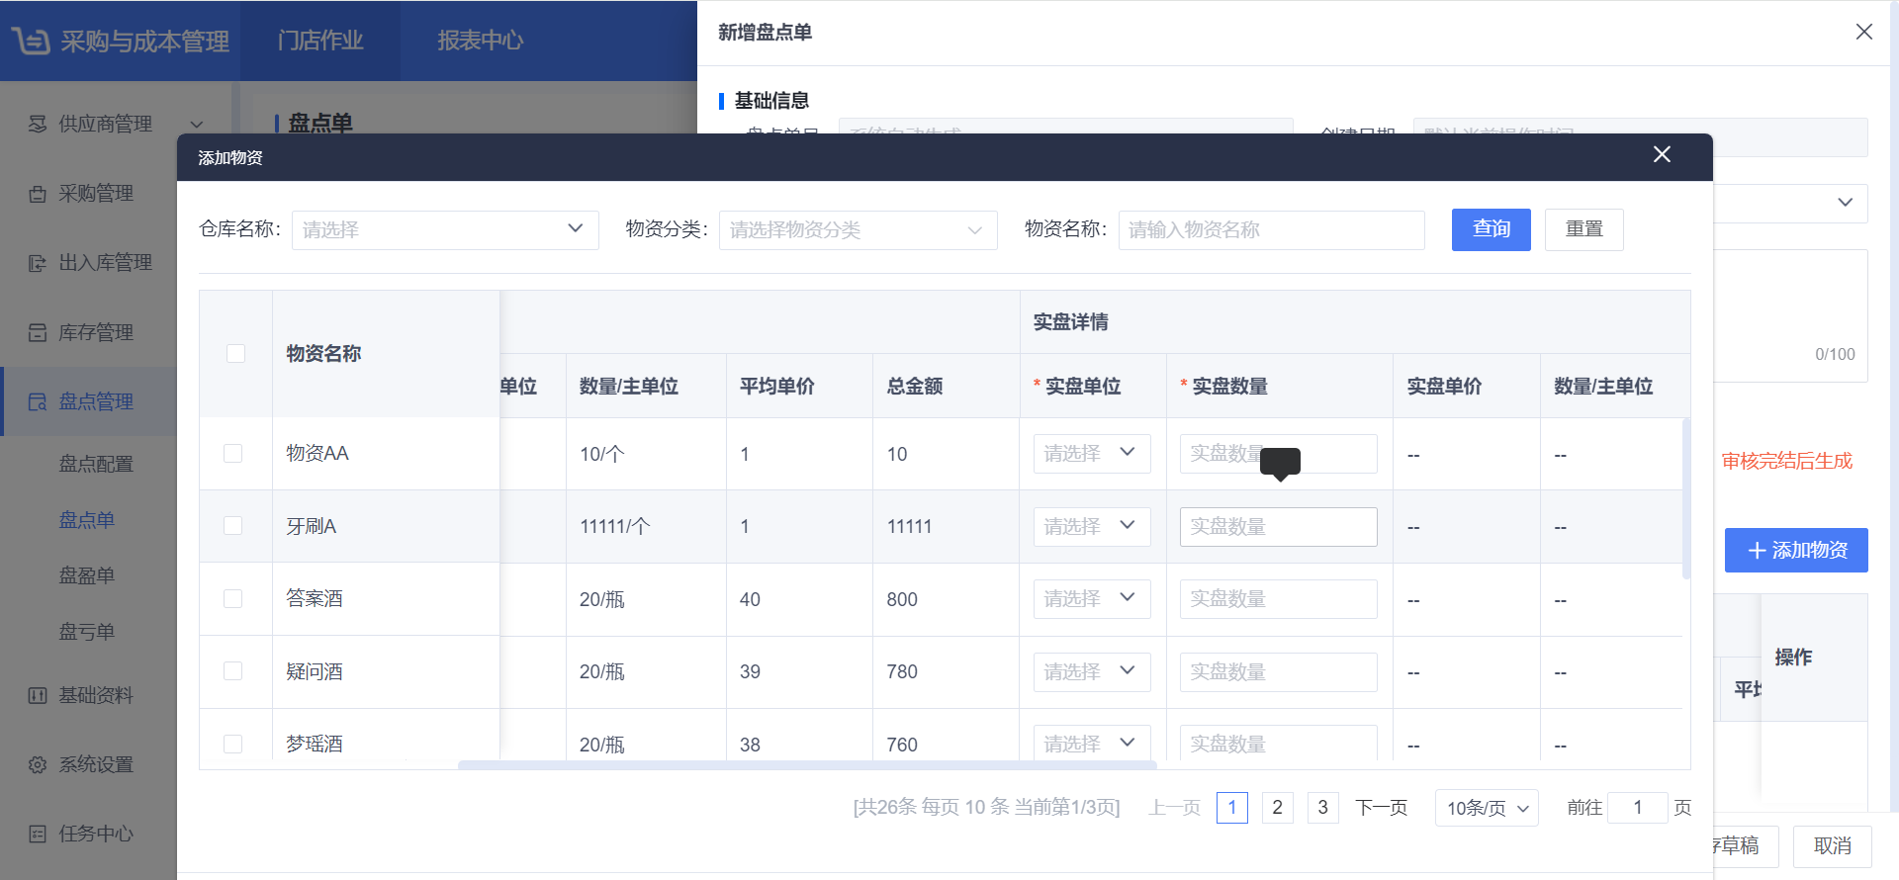Image resolution: width=1899 pixels, height=880 pixels.
Task: Click the 基础资料 sidebar icon
Action: (38, 695)
